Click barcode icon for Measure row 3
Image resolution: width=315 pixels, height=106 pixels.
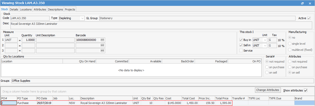(103, 51)
